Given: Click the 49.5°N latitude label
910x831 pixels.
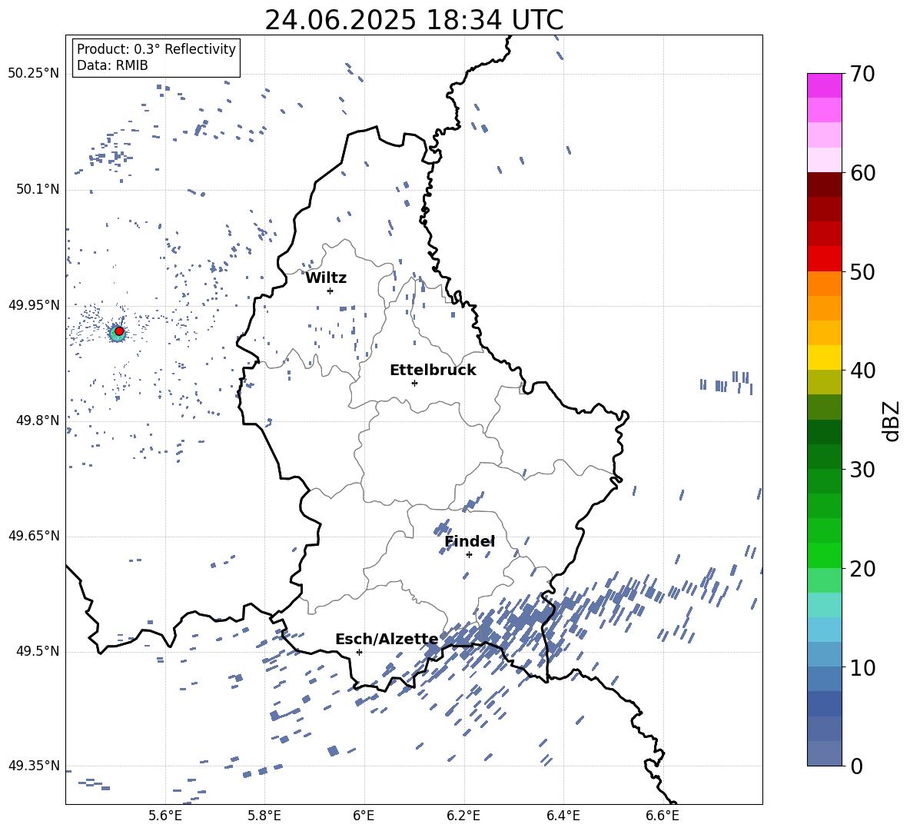Looking at the screenshot, I should [x=38, y=651].
